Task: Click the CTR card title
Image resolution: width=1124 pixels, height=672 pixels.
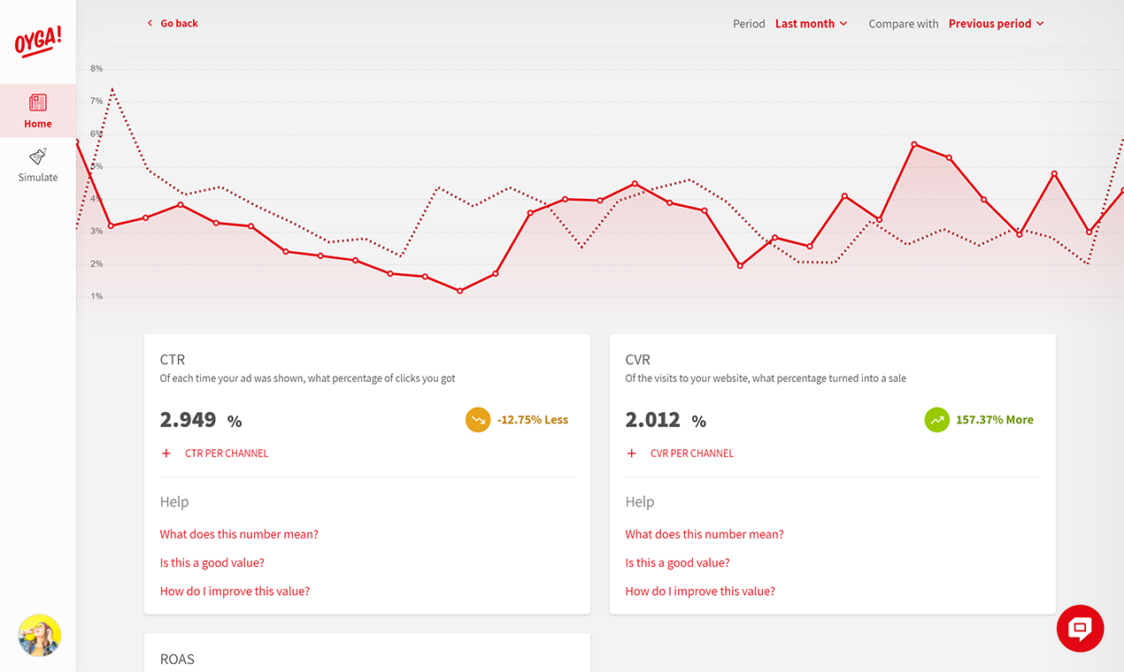Action: (x=173, y=360)
